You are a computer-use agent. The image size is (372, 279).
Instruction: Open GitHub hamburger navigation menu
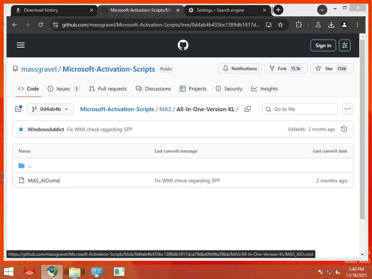21,45
